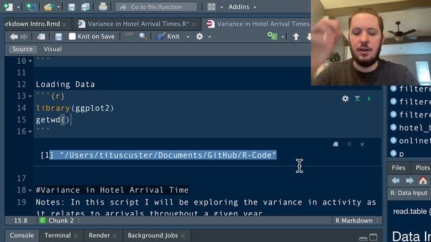Expand the gear options dropdown arrow
431x242 pixels.
[209, 36]
